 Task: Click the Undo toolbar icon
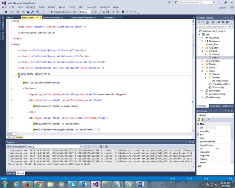(x=38, y=12)
